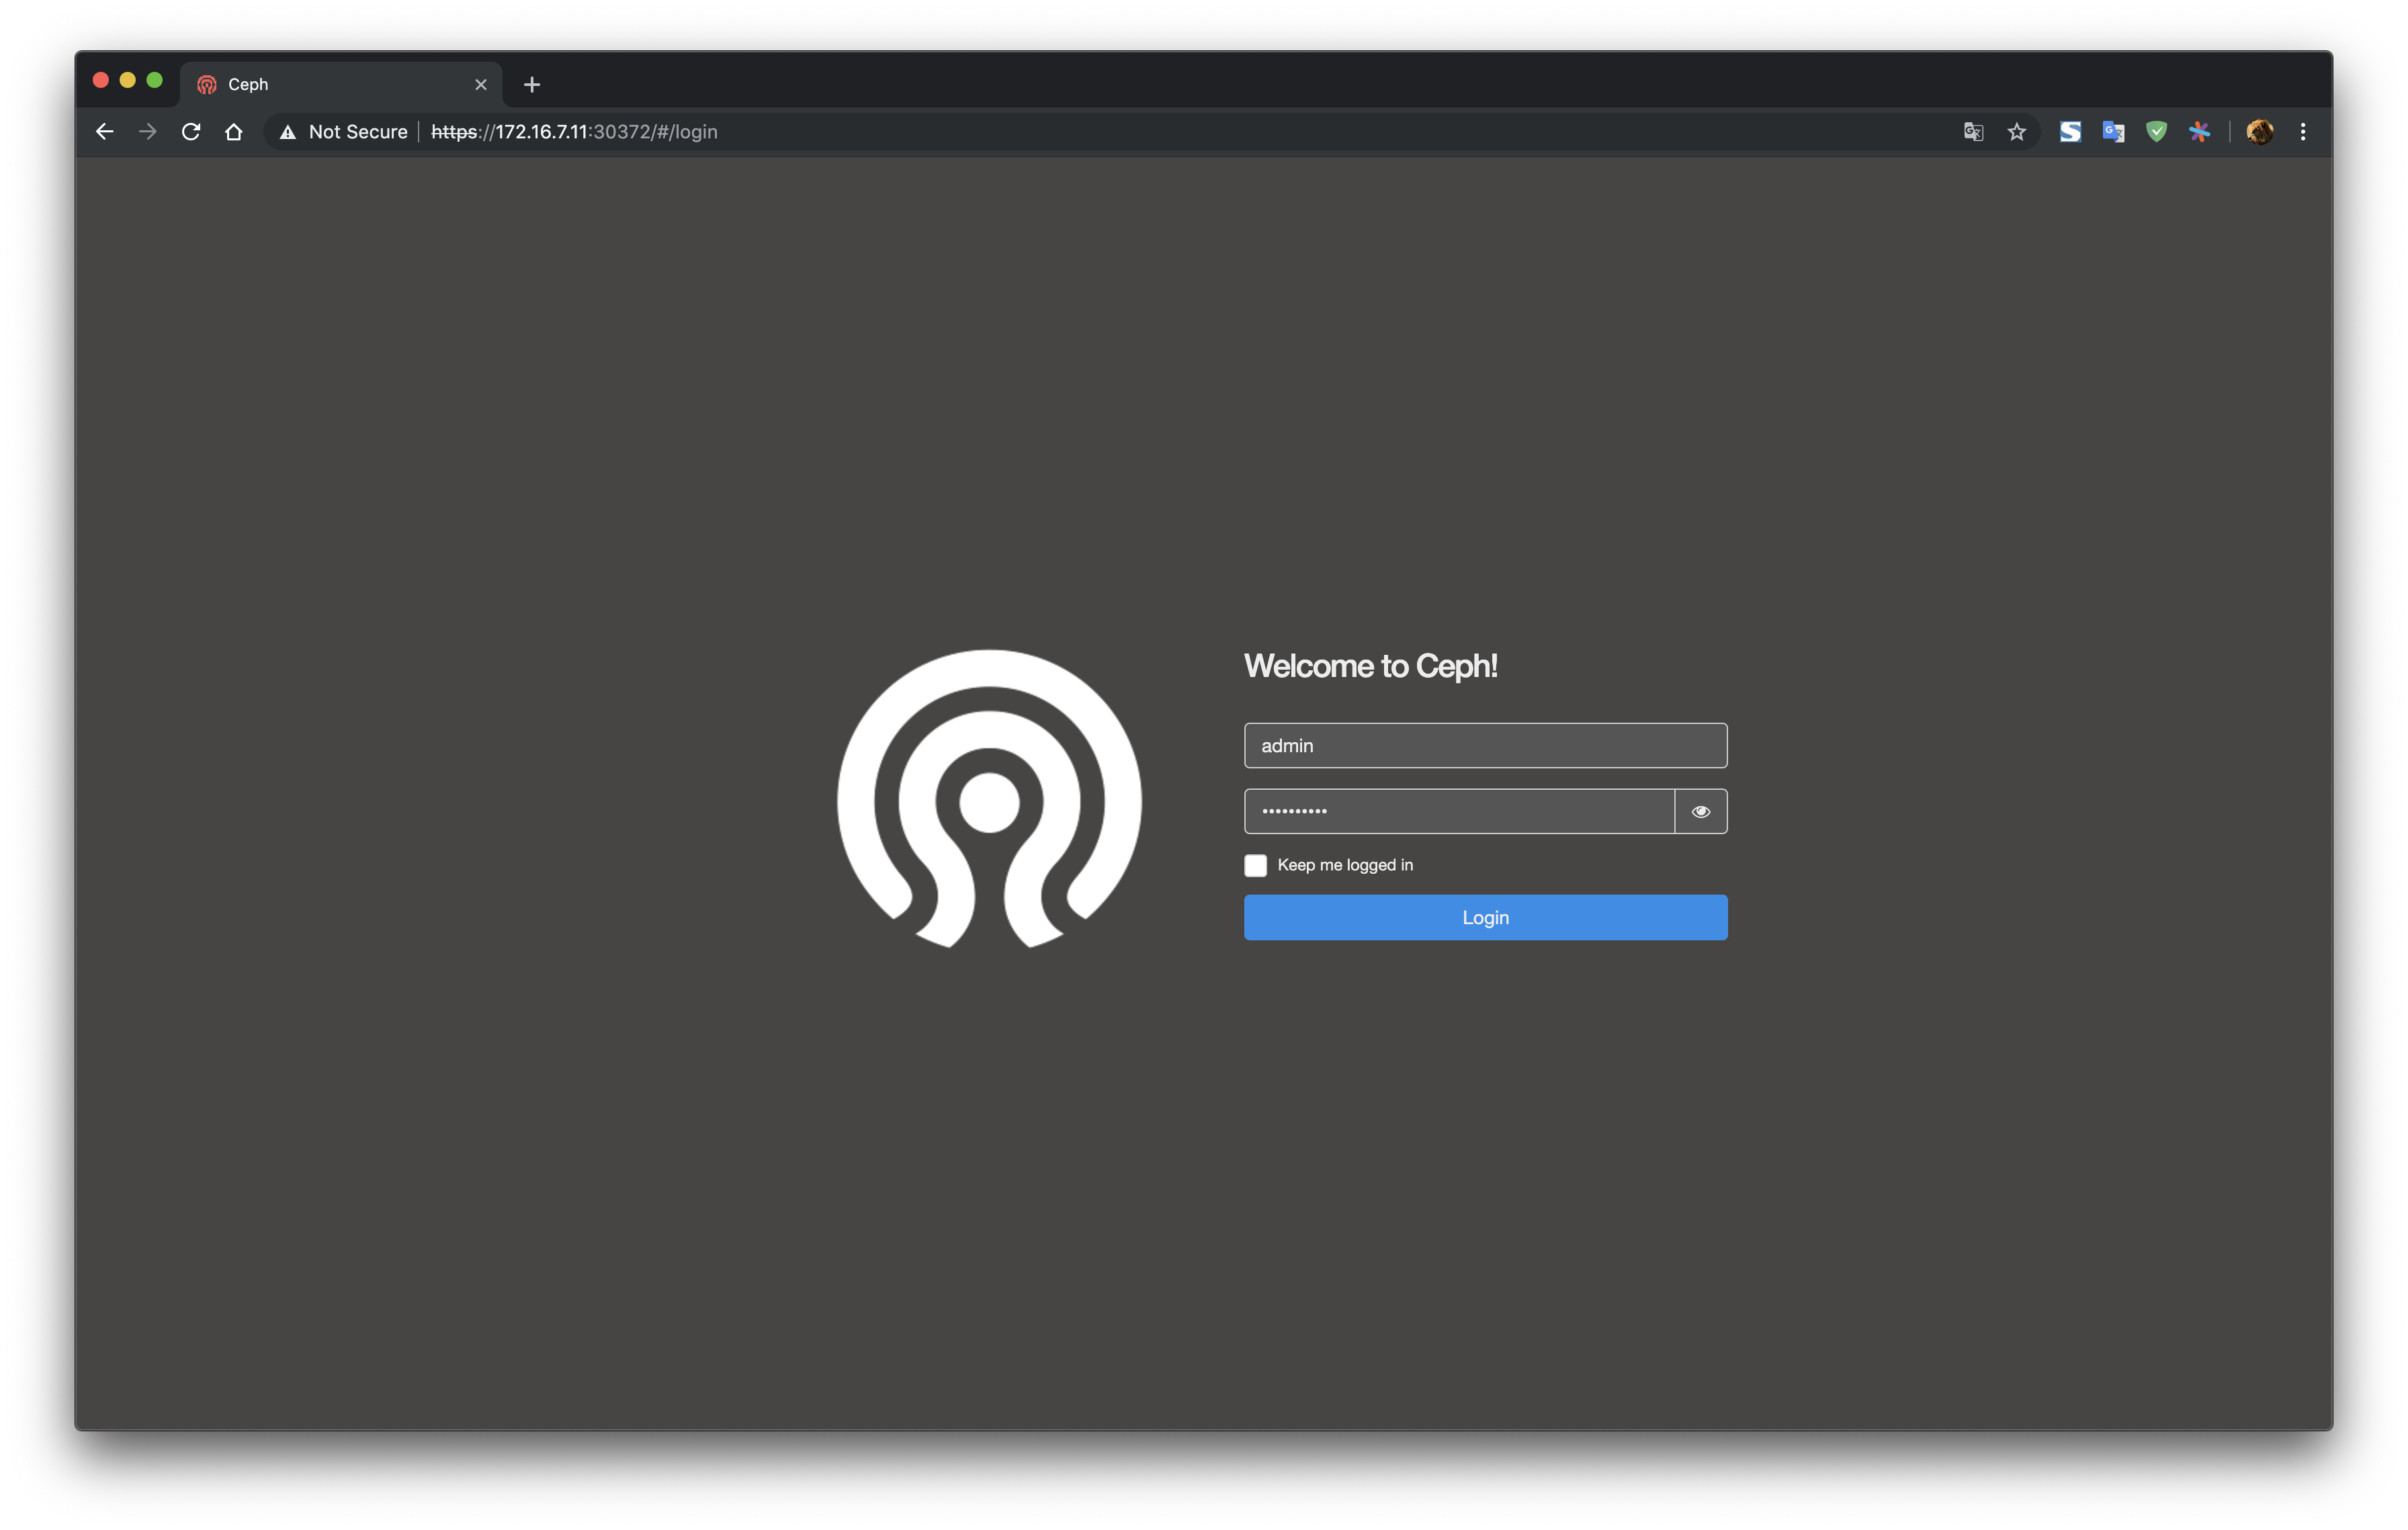The image size is (2408, 1530).
Task: Click the Ceph favicon in the tab
Action: point(207,85)
